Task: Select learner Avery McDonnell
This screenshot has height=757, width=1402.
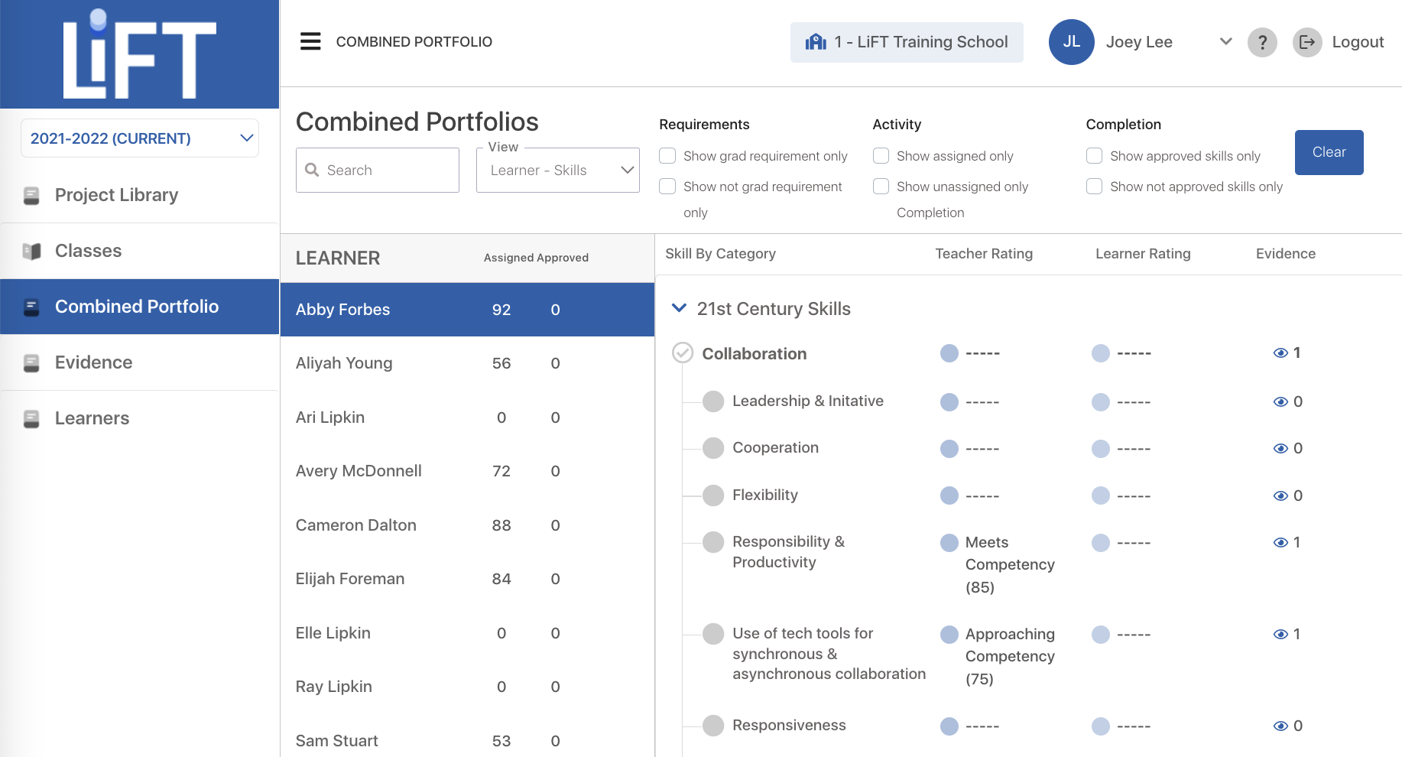Action: coord(467,471)
